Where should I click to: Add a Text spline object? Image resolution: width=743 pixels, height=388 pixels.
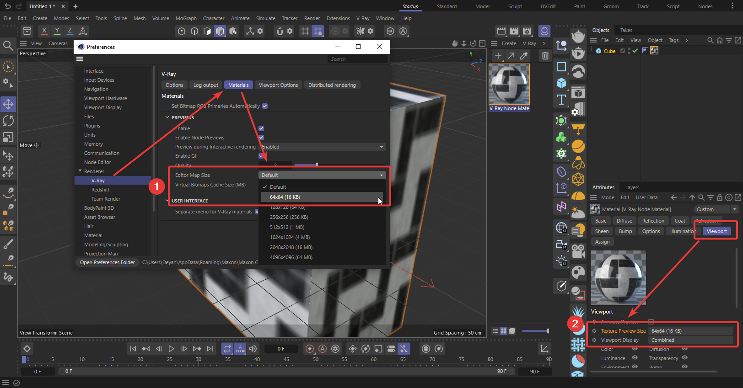click(x=561, y=100)
